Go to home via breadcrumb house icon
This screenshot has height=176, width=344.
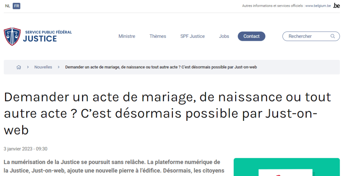click(x=19, y=67)
